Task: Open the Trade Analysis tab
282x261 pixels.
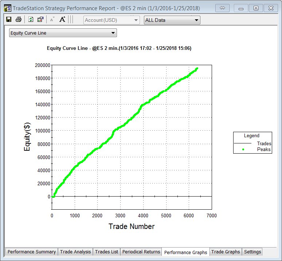Action: (x=76, y=252)
